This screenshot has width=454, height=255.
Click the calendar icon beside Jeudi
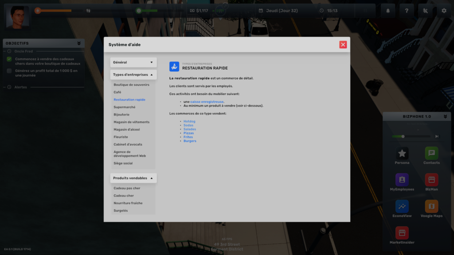tap(261, 11)
